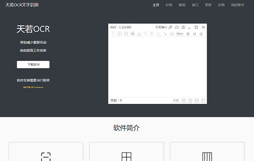Click the underlined M toolbar button
254x161 pixels.
tap(195, 34)
